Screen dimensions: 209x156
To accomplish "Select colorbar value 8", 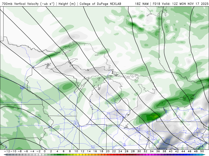I will pyautogui.click(x=70, y=151).
